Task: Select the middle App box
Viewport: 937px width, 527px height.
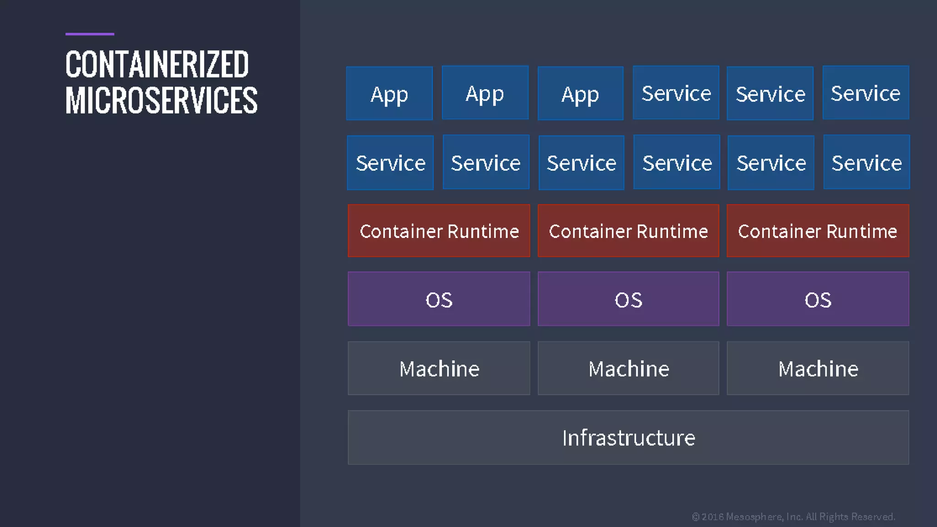Action: 485,93
